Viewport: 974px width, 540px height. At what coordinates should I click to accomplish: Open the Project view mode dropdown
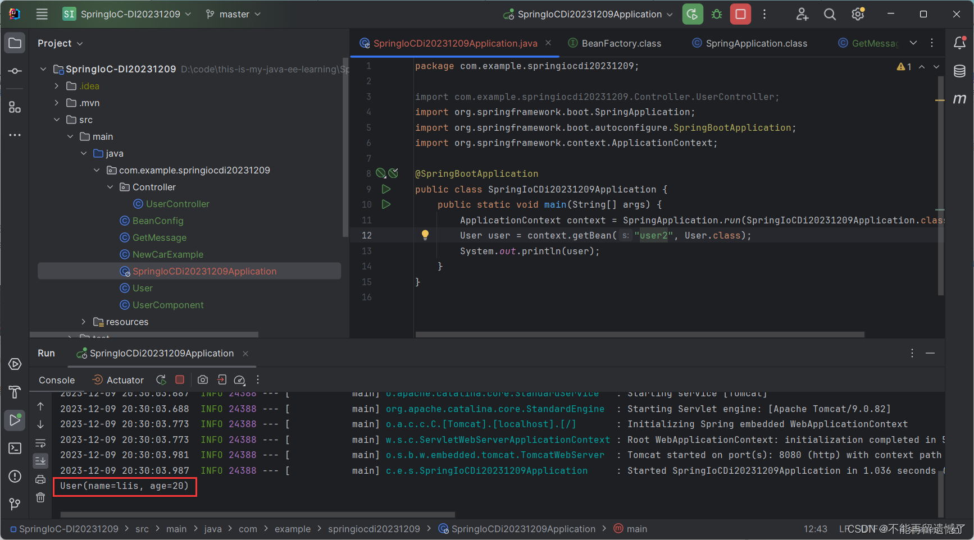(x=60, y=43)
